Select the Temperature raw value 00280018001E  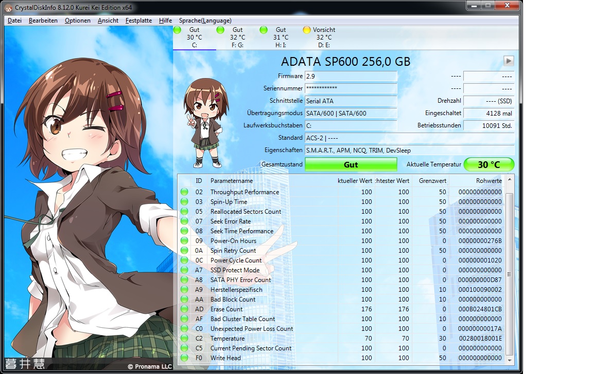coord(480,339)
